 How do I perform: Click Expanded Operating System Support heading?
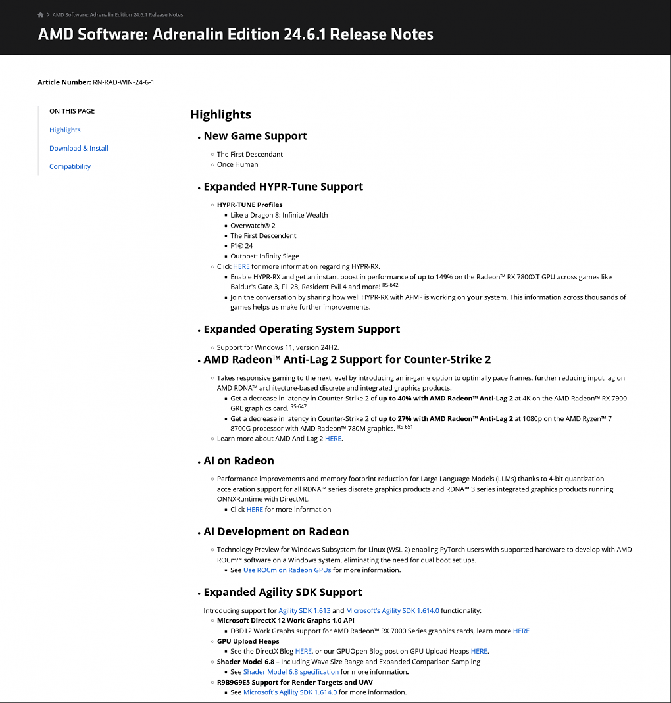302,329
